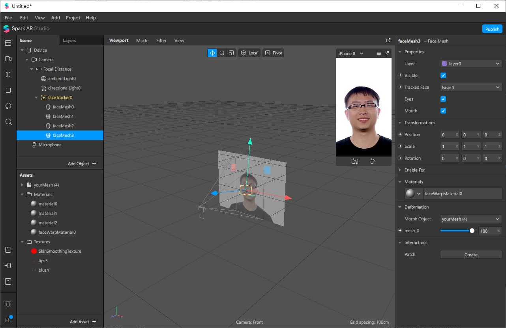Click the camera video icon in left sidebar
Image resolution: width=506 pixels, height=328 pixels.
(x=8, y=59)
